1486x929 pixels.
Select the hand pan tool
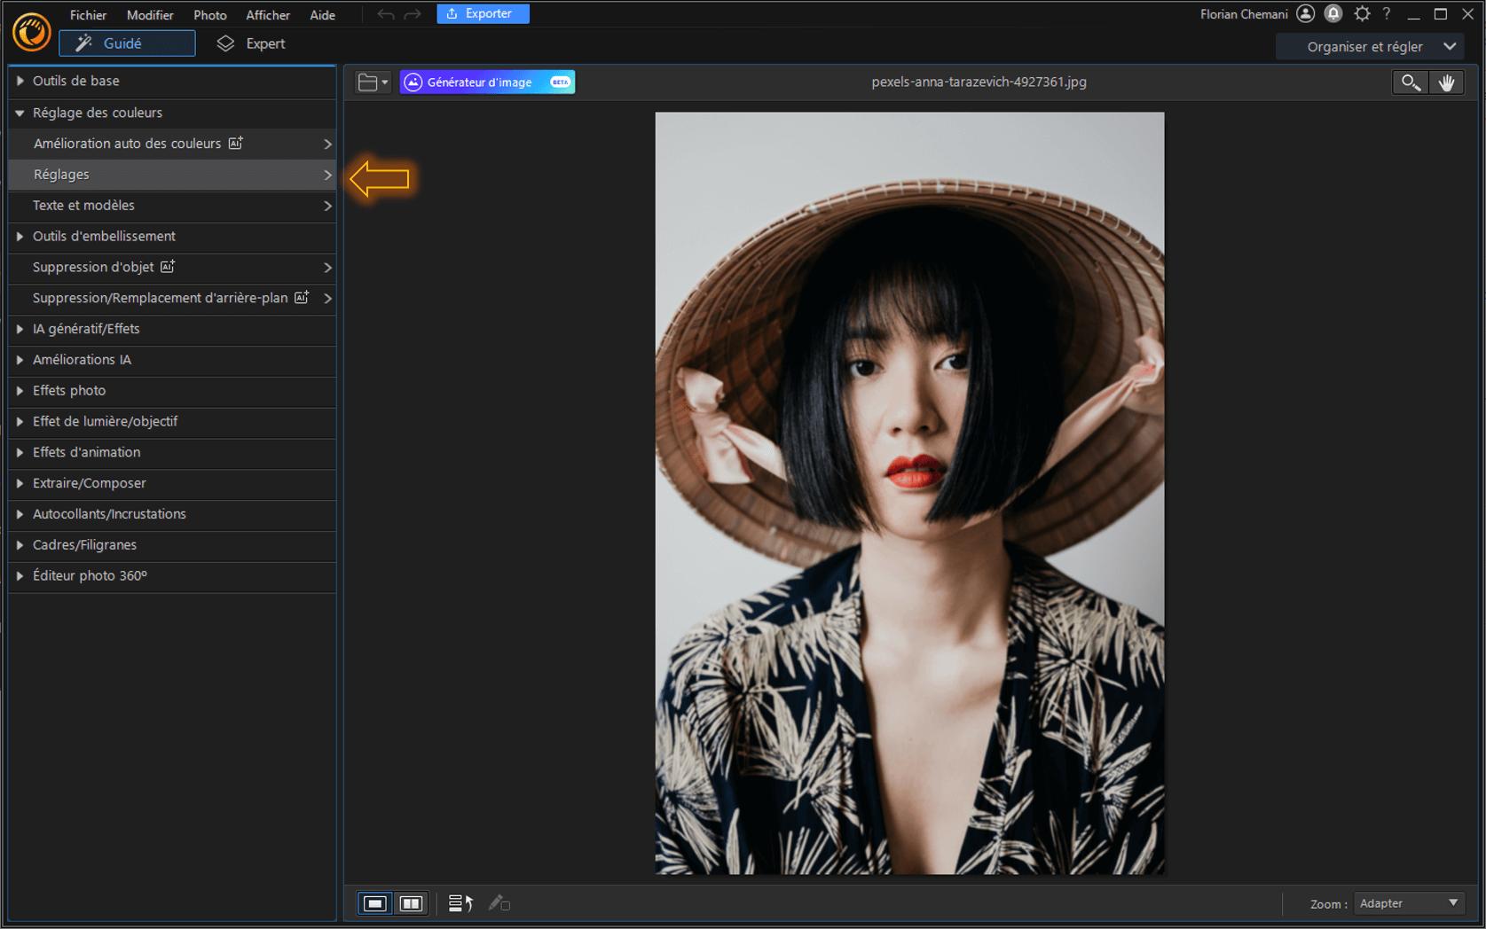click(x=1446, y=82)
